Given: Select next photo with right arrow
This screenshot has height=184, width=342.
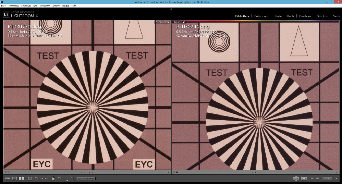Looking at the screenshot, I should coord(317,179).
